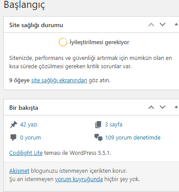Open the 3 sayfa pages link

114,125
